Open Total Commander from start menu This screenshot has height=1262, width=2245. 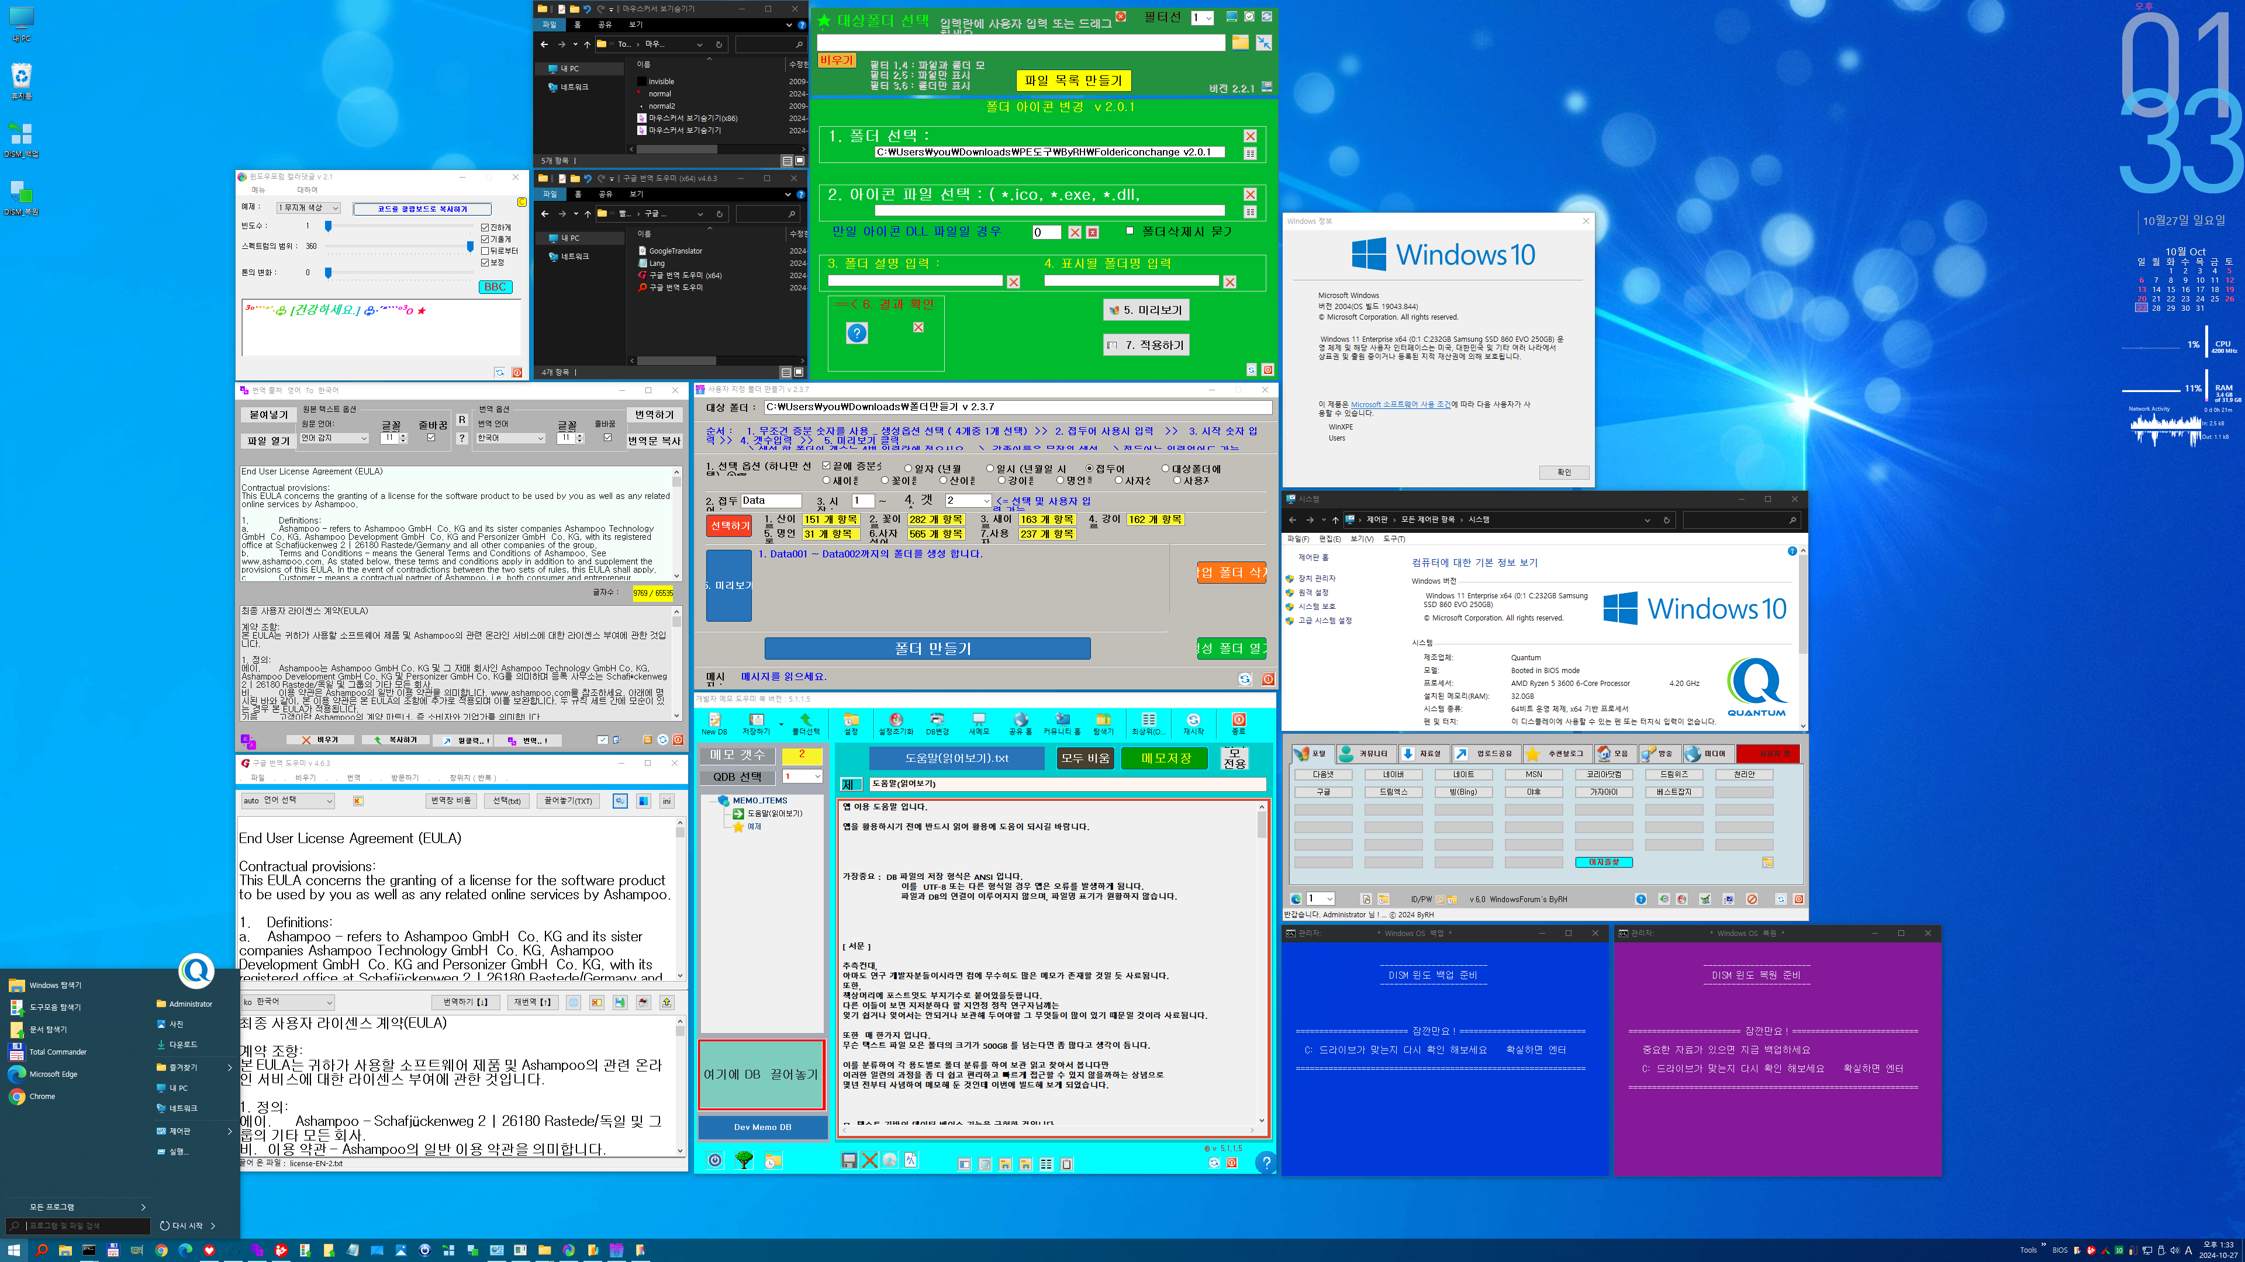point(57,1052)
